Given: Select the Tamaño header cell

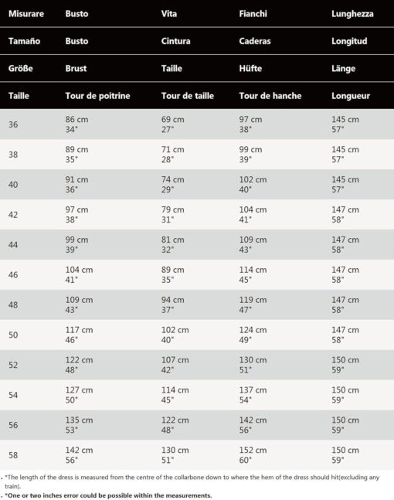Looking at the screenshot, I should tap(24, 41).
